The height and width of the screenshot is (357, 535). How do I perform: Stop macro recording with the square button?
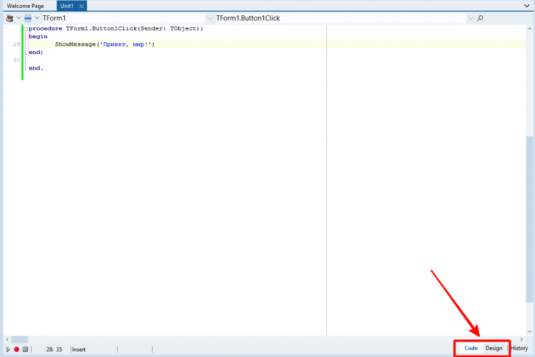pyautogui.click(x=25, y=349)
